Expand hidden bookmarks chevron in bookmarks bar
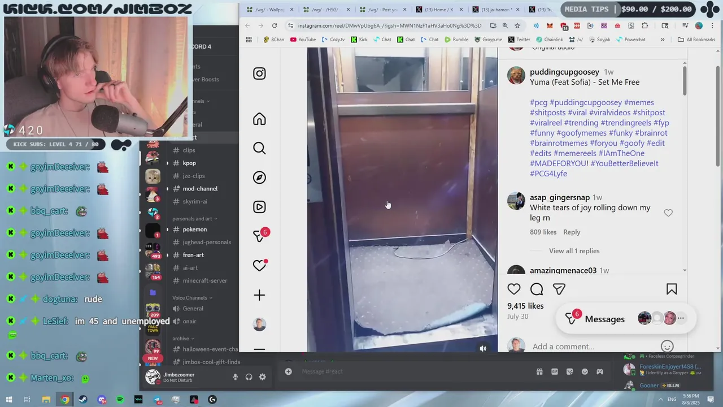 click(x=663, y=40)
